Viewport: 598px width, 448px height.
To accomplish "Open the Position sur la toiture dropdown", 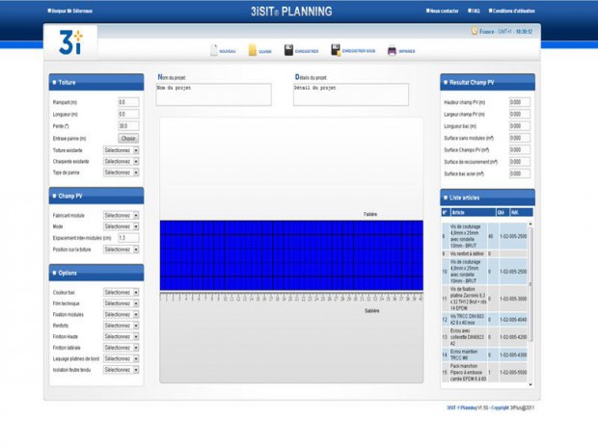I will tap(121, 250).
